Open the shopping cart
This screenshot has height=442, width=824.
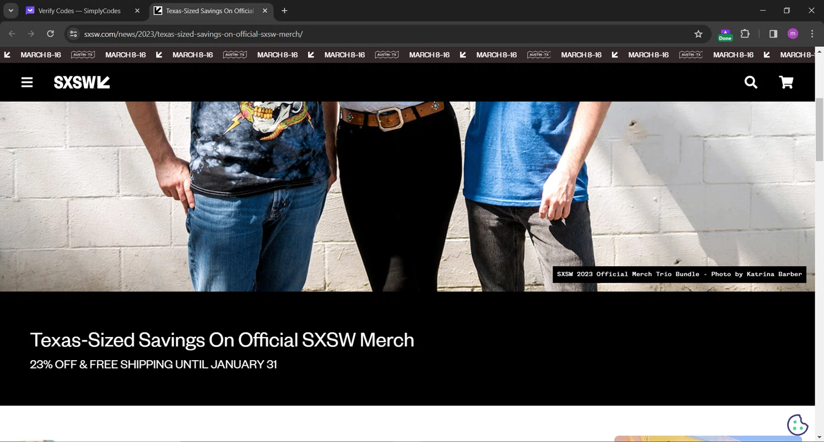[x=787, y=82]
